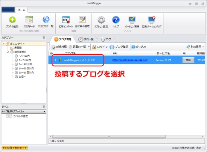Click the 絞り込み filter button
Image resolution: width=207 pixels, height=152 pixels.
139,47
